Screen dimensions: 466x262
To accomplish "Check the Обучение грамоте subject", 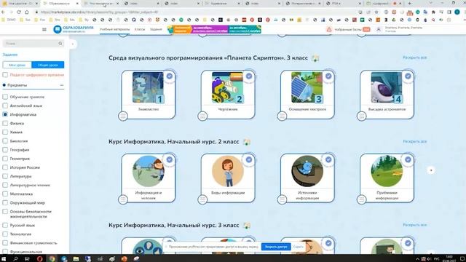I will [x=5, y=97].
